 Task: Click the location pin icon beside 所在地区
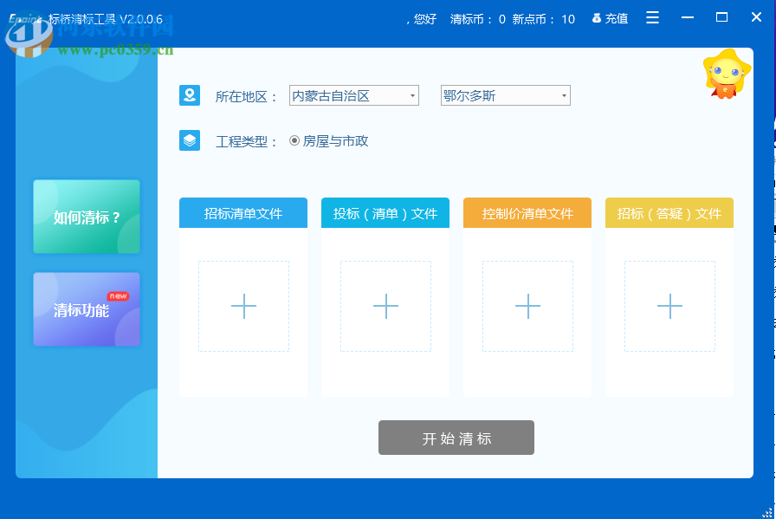[x=191, y=95]
